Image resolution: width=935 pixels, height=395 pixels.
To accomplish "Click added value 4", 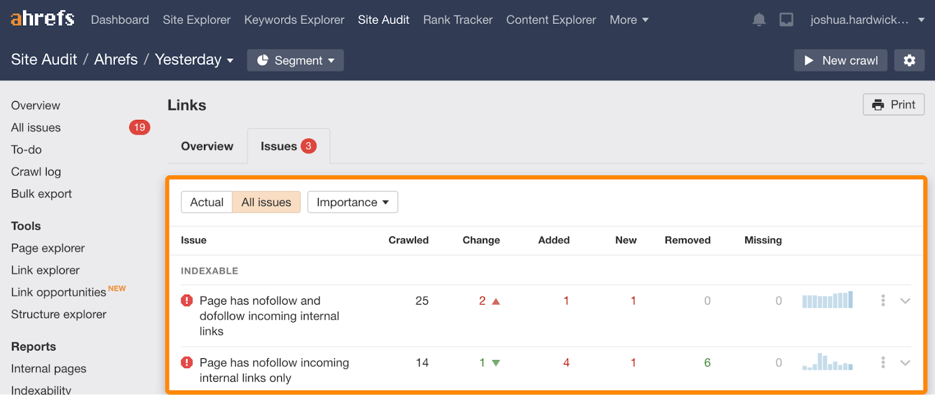I will pyautogui.click(x=566, y=363).
